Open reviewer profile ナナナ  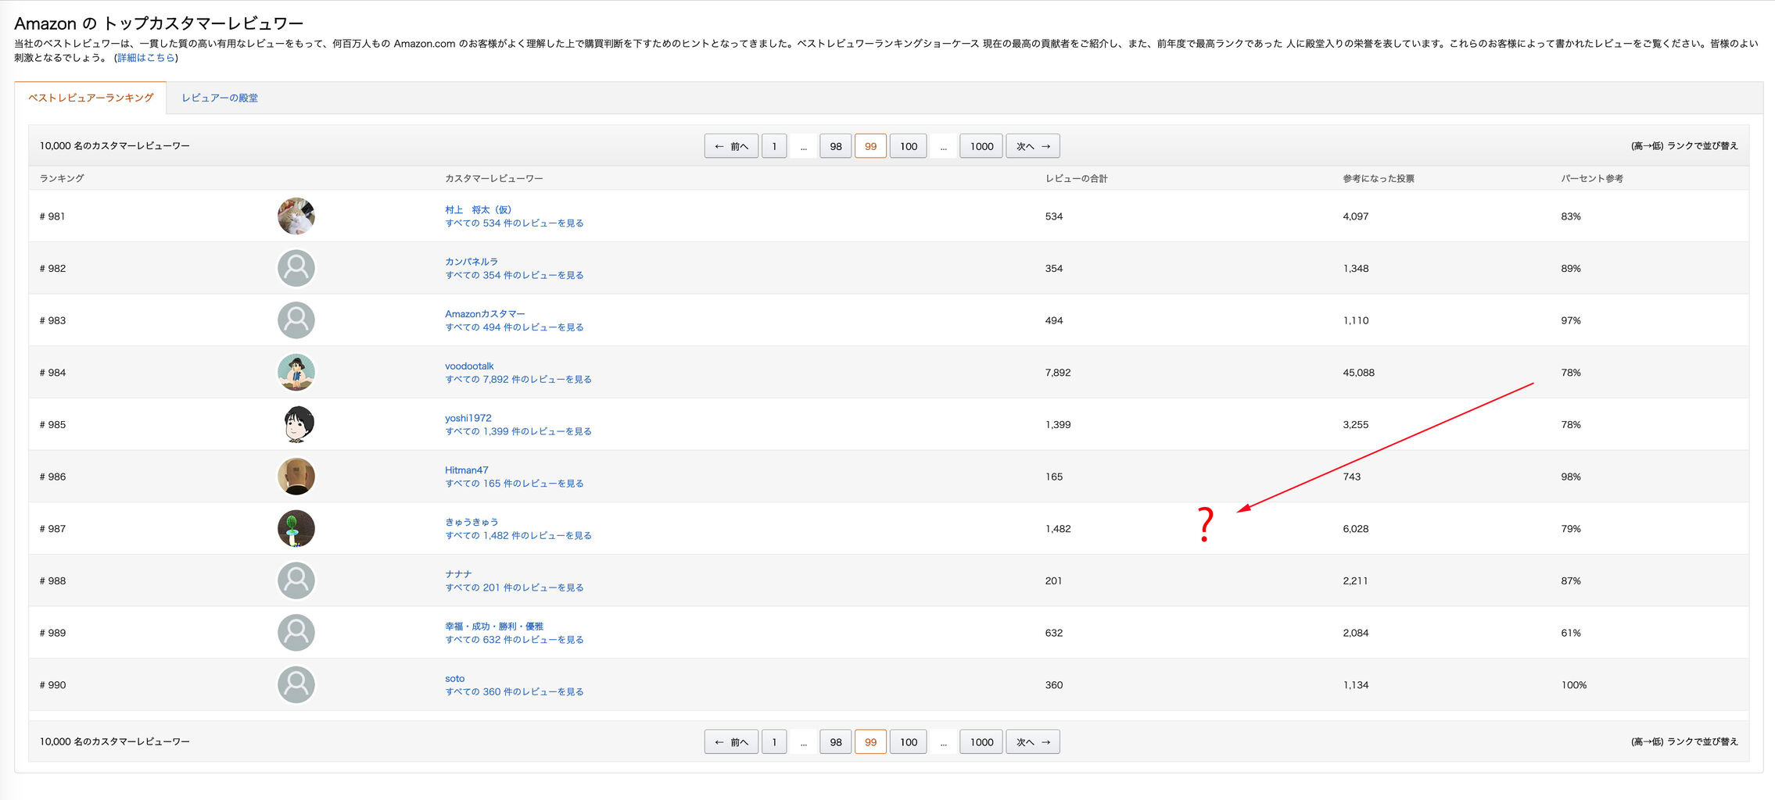click(458, 574)
